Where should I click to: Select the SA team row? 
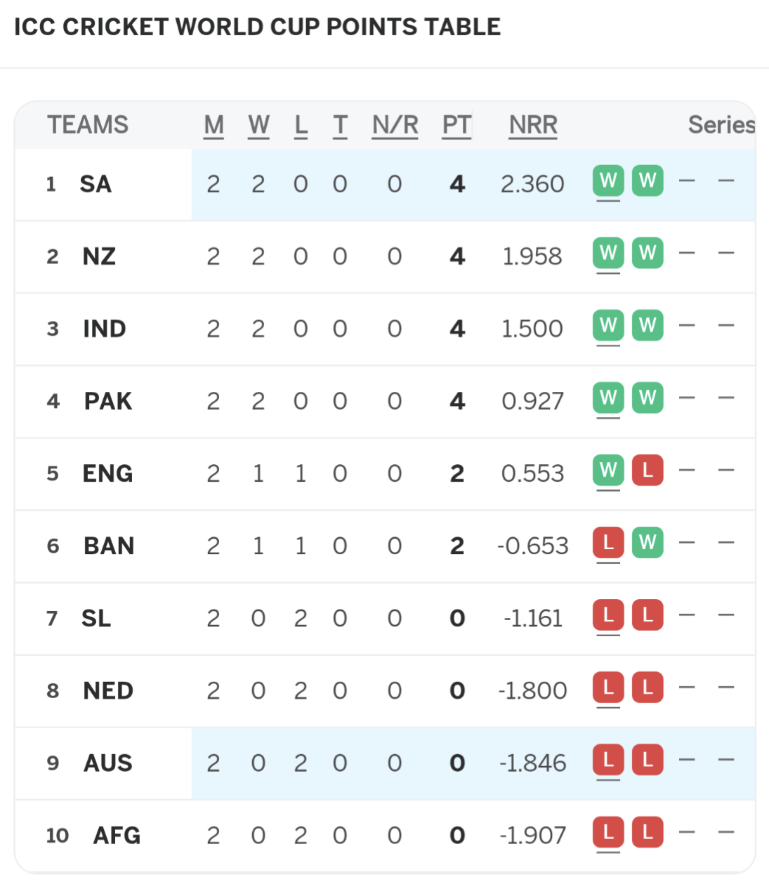pos(385,184)
